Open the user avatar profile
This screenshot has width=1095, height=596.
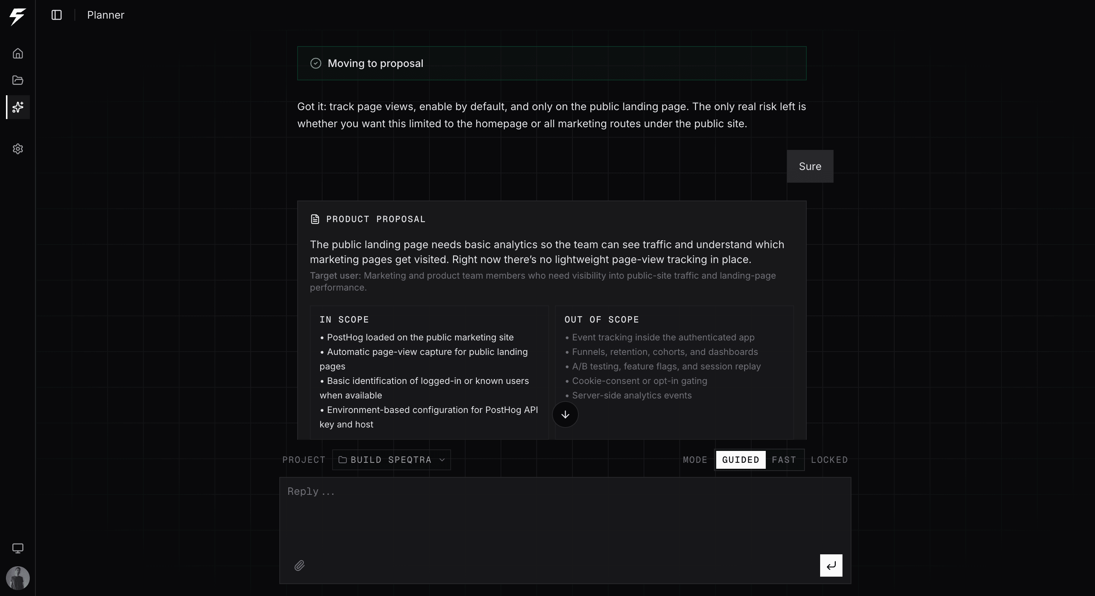tap(18, 578)
